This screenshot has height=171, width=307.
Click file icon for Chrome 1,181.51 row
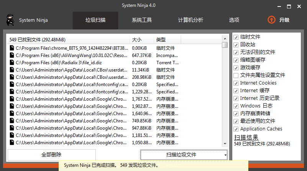(12, 135)
